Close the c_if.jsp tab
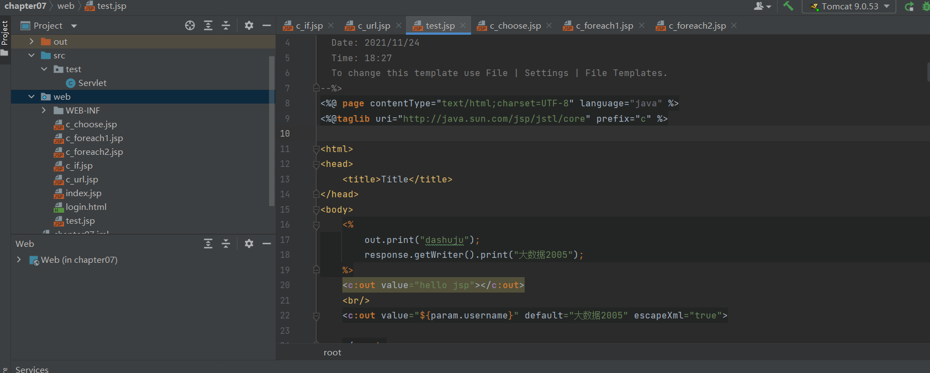Image resolution: width=930 pixels, height=373 pixels. 331,25
